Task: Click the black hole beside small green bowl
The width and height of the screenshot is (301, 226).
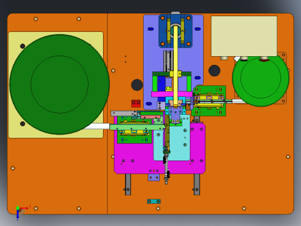Action: [214, 71]
